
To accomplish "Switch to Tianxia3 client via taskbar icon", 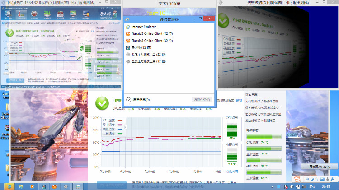I will coord(55,186).
